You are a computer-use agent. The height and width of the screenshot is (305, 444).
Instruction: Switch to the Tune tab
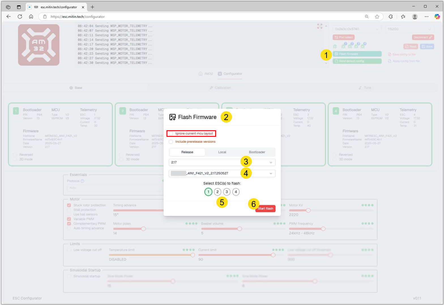pos(365,88)
